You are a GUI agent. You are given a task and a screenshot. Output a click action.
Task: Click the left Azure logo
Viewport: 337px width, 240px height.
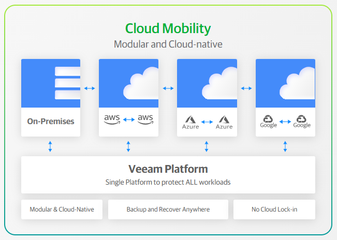(191, 123)
